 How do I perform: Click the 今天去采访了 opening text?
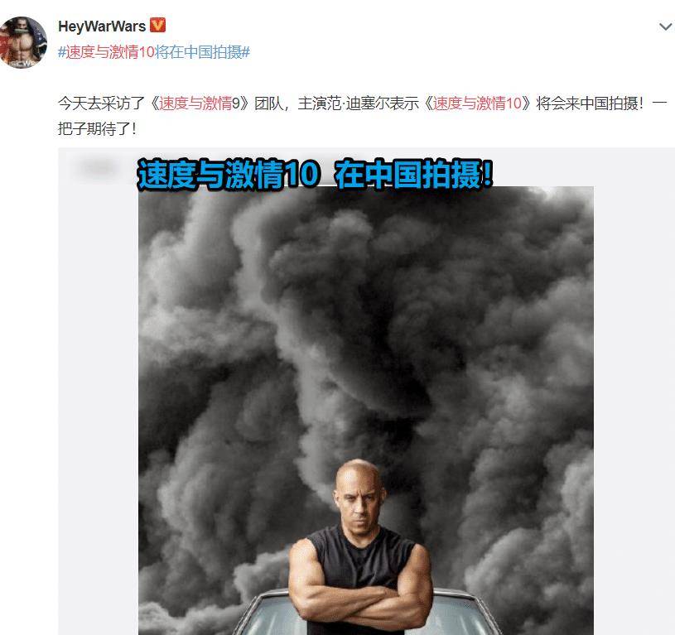tap(101, 103)
